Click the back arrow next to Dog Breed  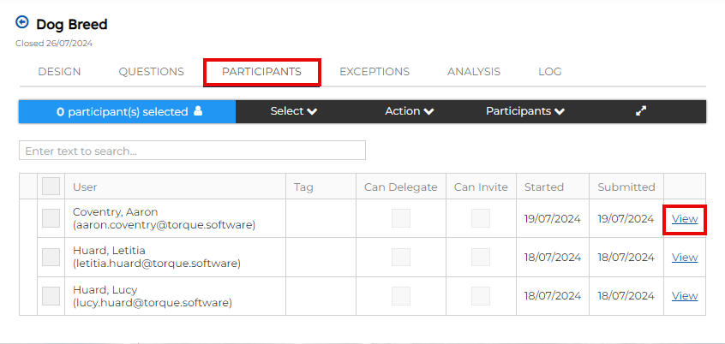pyautogui.click(x=22, y=23)
